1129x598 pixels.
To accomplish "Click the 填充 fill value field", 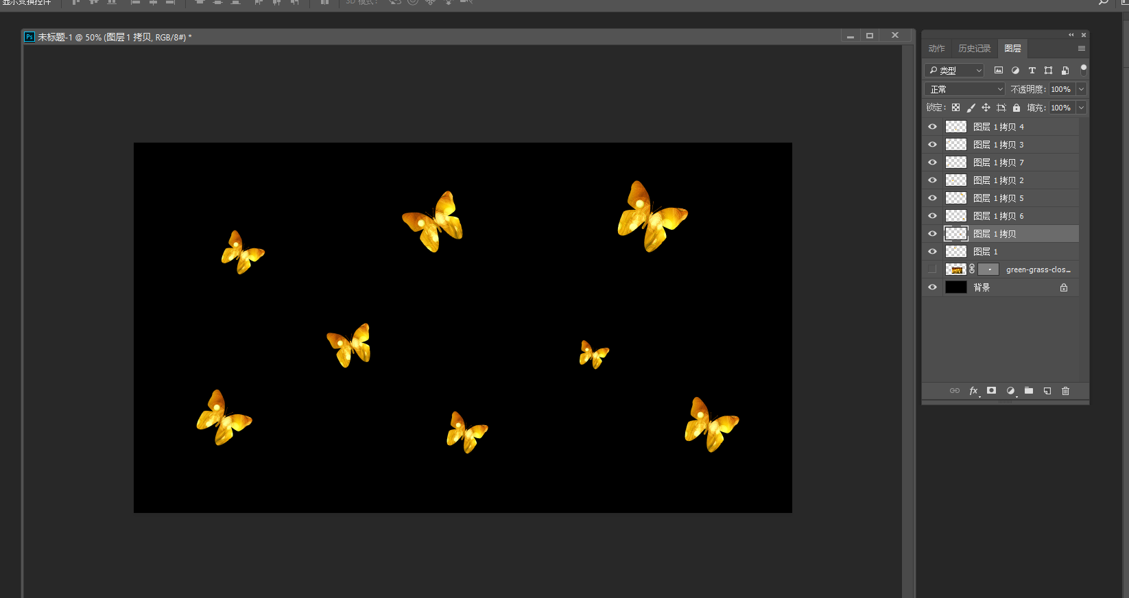I will (1062, 108).
